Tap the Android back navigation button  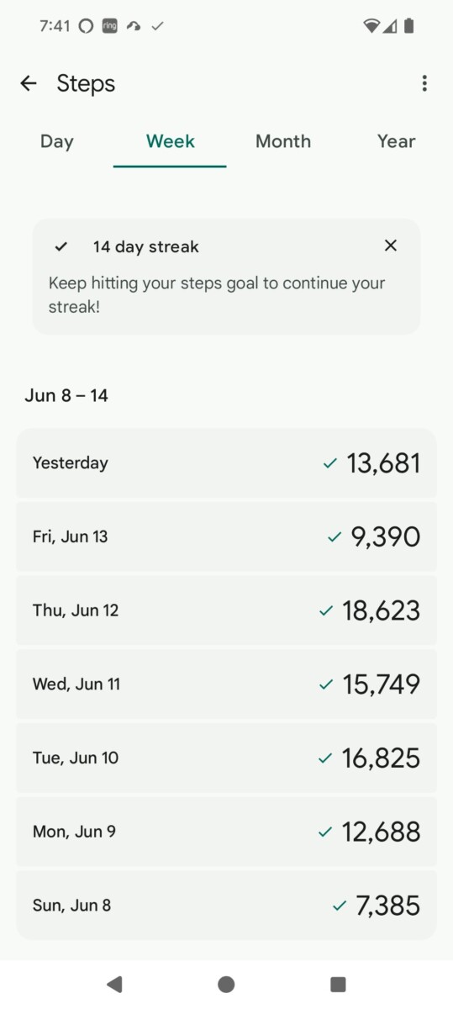(114, 984)
